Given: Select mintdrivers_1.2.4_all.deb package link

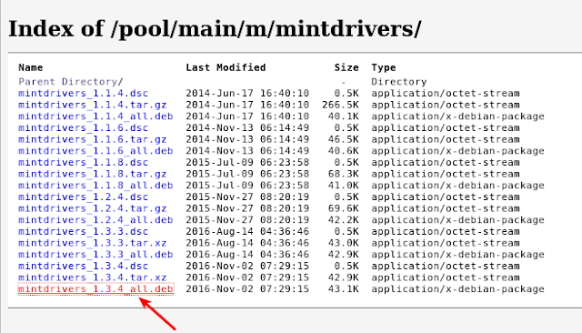Looking at the screenshot, I should (x=95, y=220).
